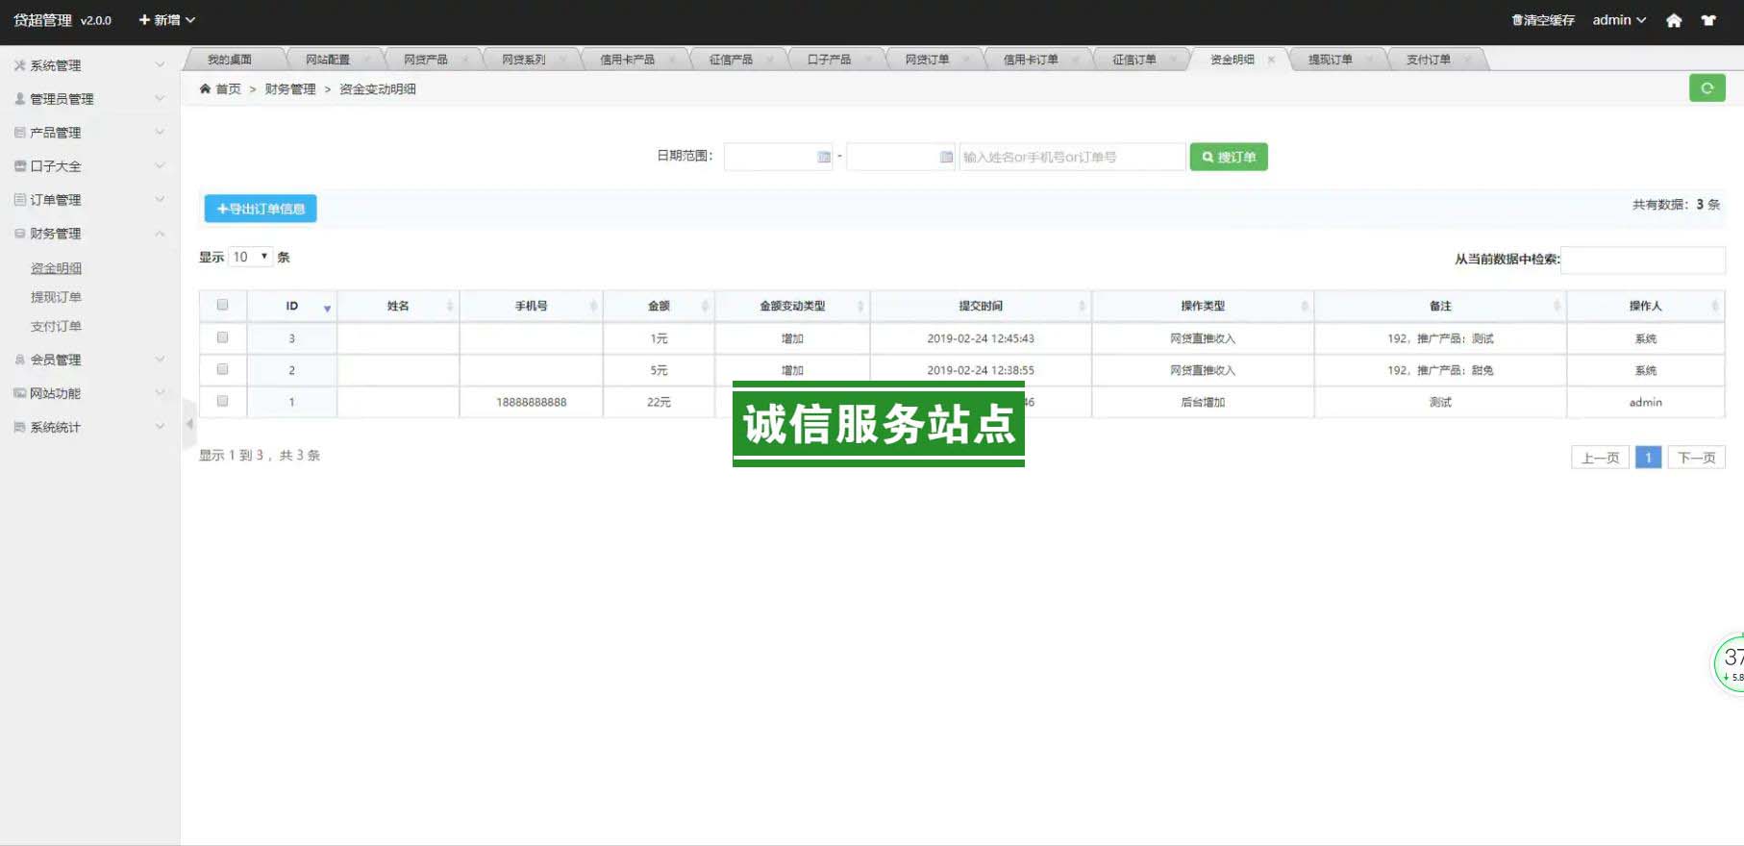Viewport: 1744px width, 846px height.
Task: Click the name/phone/order number search field
Action: 1071,157
